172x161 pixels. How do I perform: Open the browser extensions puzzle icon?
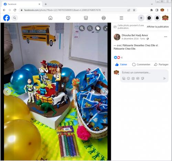point(151,10)
